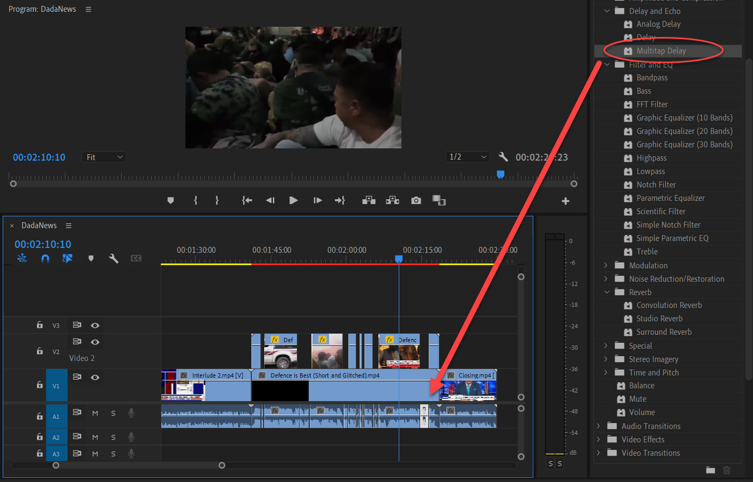This screenshot has width=753, height=482.
Task: Open the Program: DadaNews panel menu
Action: pos(88,9)
